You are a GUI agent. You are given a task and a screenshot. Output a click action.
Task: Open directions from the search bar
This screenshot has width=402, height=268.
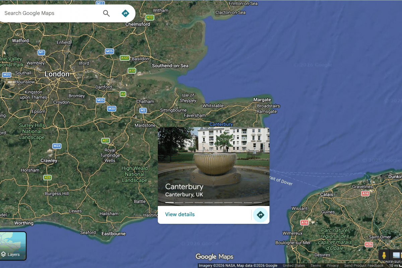point(125,13)
